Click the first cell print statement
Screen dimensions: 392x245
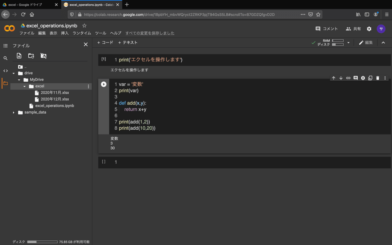(151, 60)
